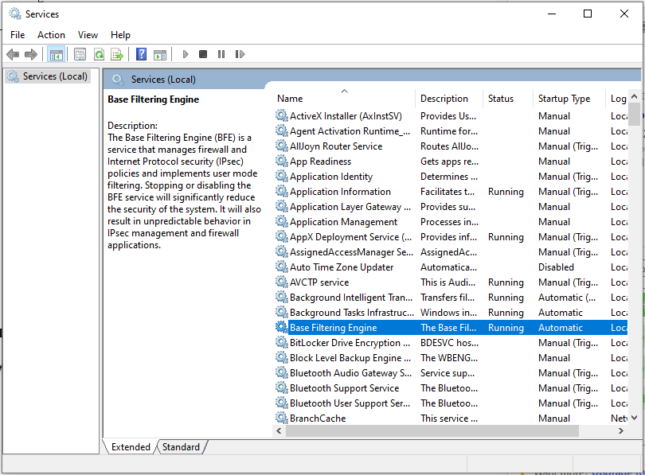Switch to the Standard tab
This screenshot has width=645, height=475.
pos(181,446)
